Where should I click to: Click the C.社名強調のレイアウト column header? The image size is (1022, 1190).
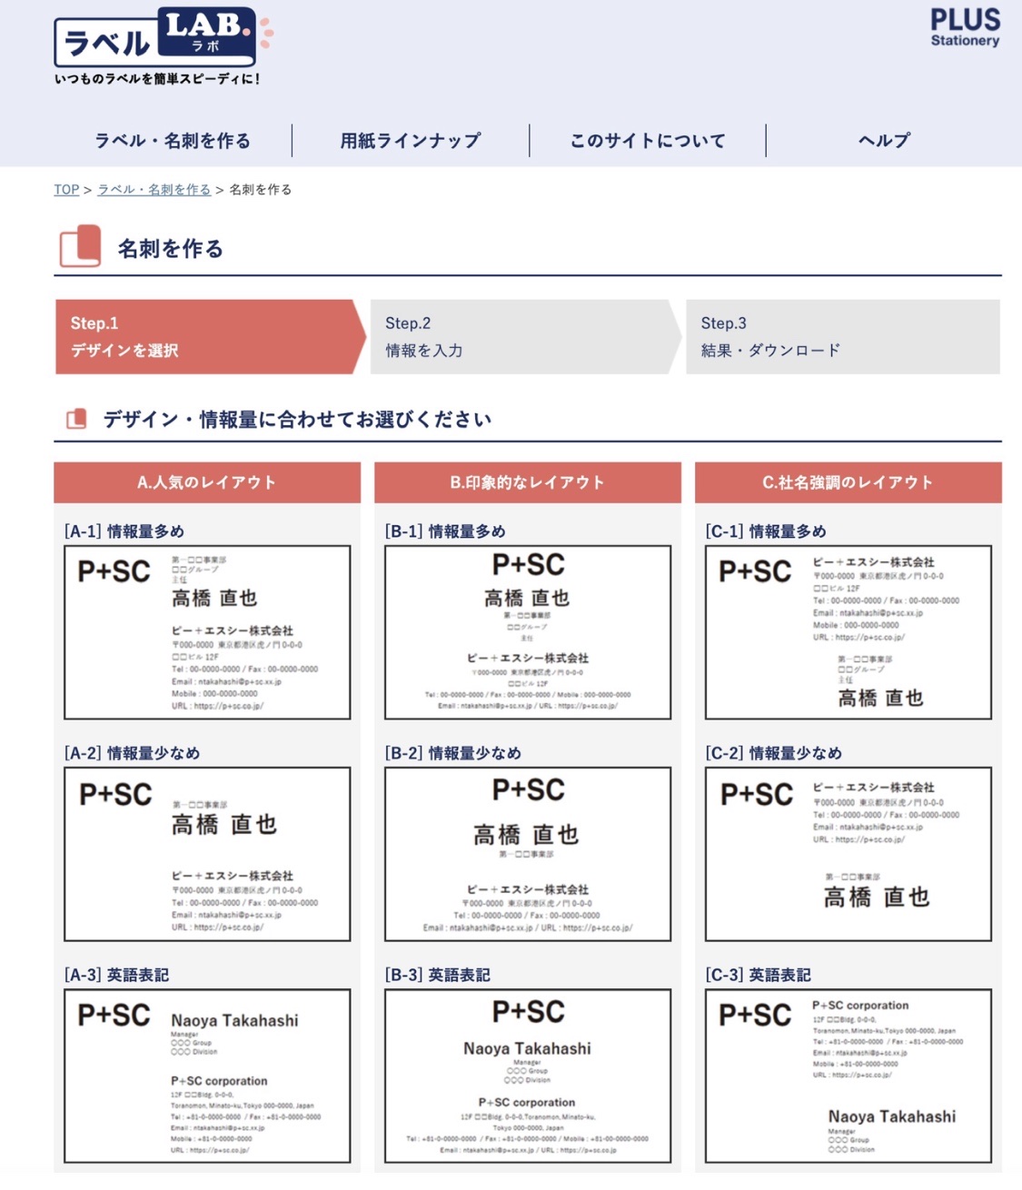848,482
